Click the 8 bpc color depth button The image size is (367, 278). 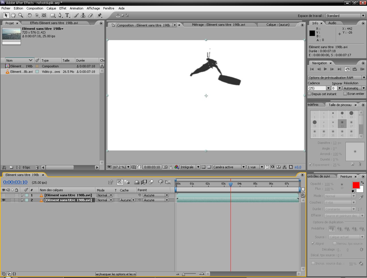pyautogui.click(x=26, y=167)
